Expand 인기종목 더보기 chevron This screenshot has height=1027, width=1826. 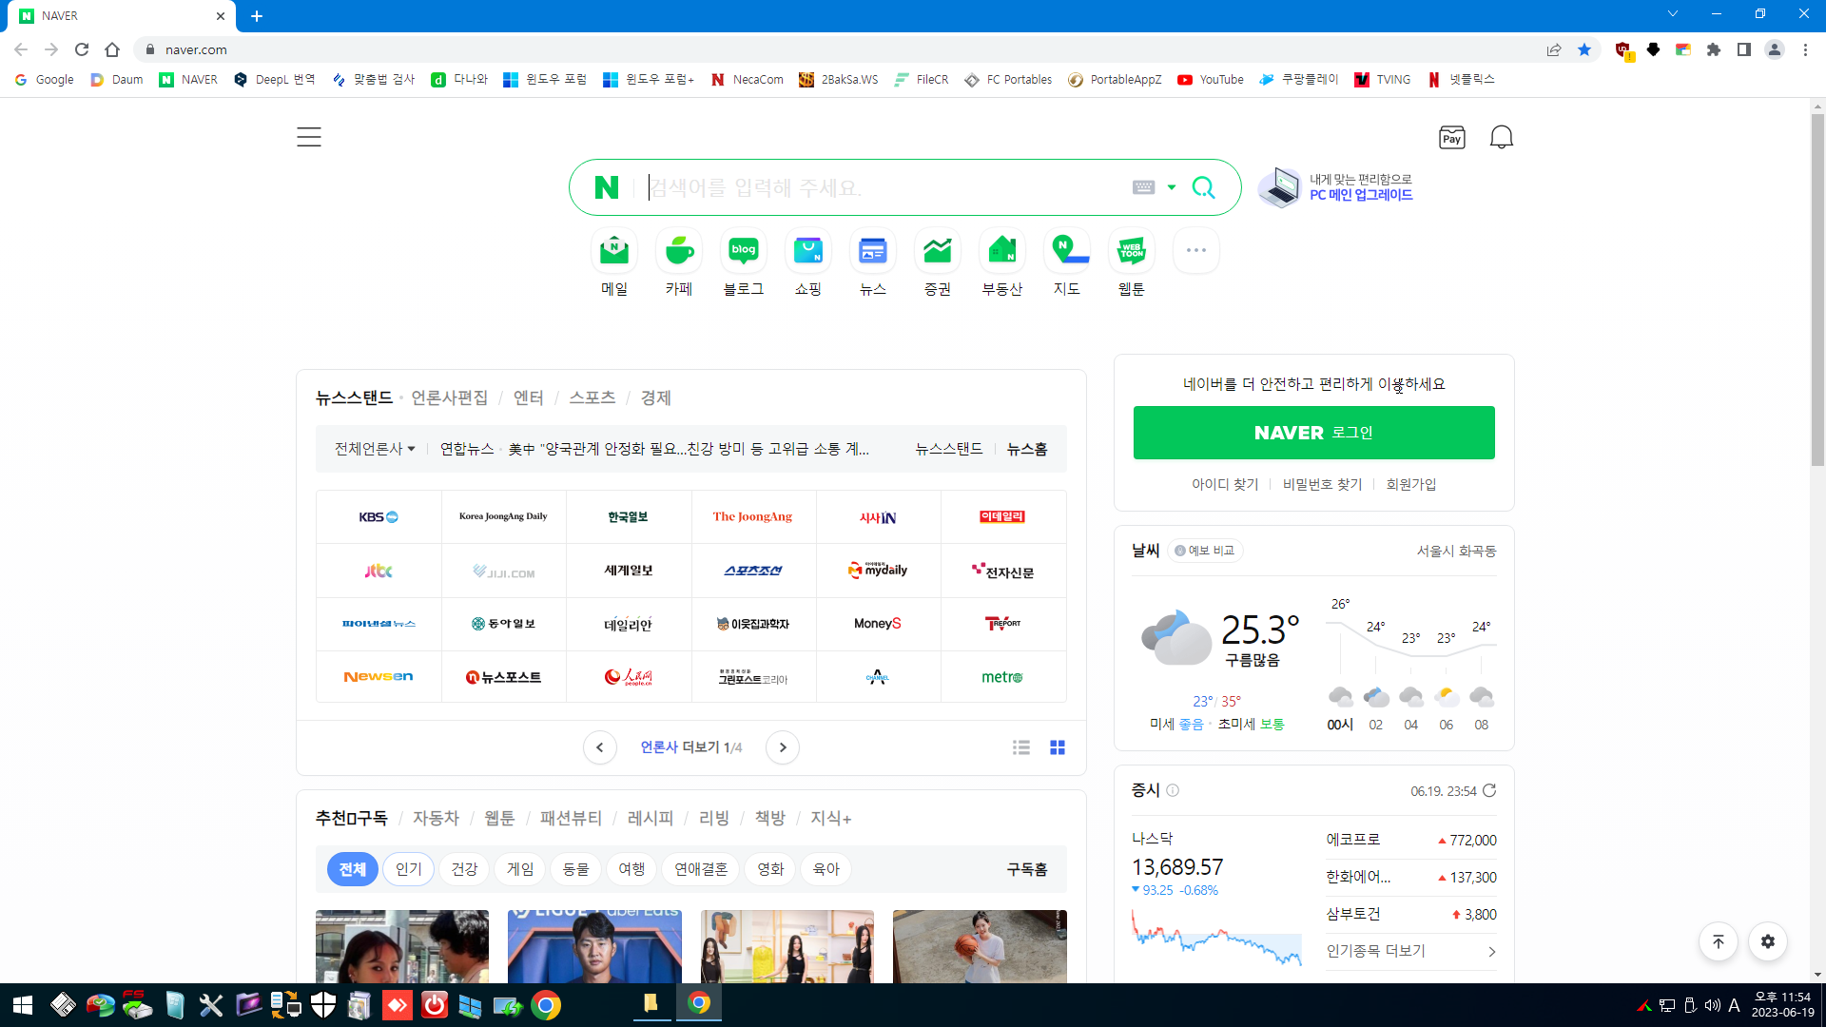point(1491,952)
